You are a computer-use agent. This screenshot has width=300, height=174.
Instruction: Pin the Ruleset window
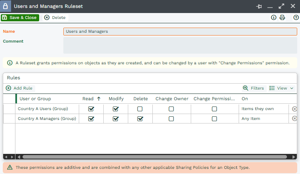[260, 6]
